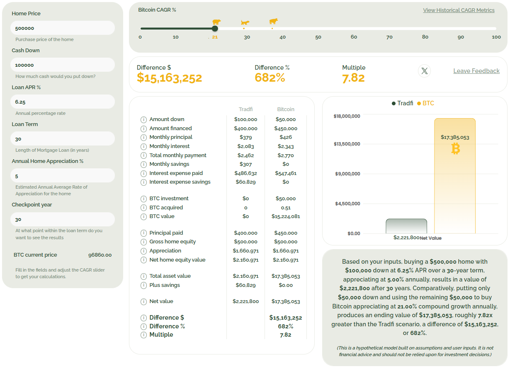The height and width of the screenshot is (369, 510).
Task: Share results via X icon button
Action: (x=424, y=71)
